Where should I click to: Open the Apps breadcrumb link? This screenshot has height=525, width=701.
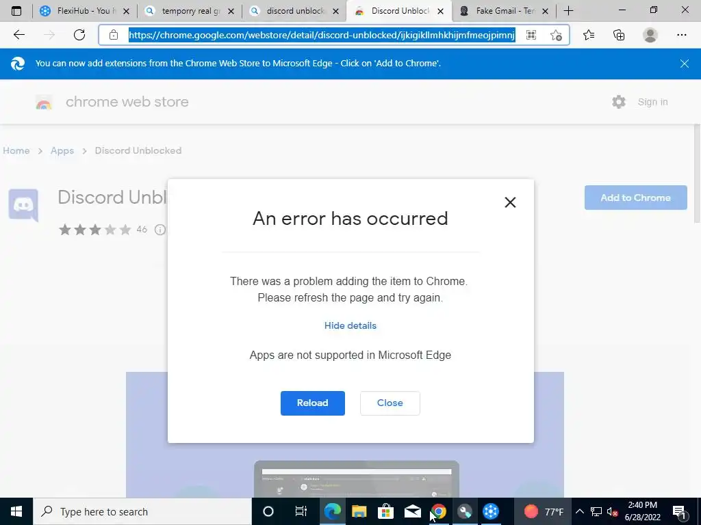click(62, 150)
